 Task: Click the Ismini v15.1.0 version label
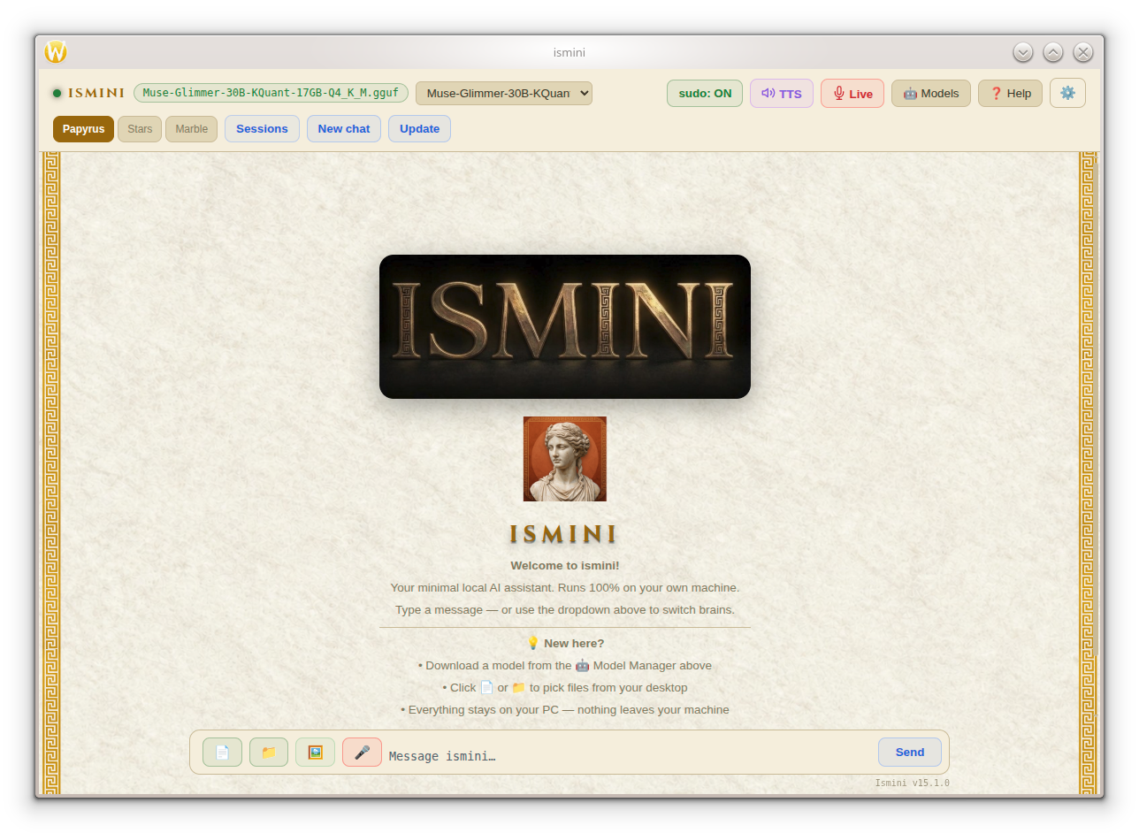coord(912,783)
